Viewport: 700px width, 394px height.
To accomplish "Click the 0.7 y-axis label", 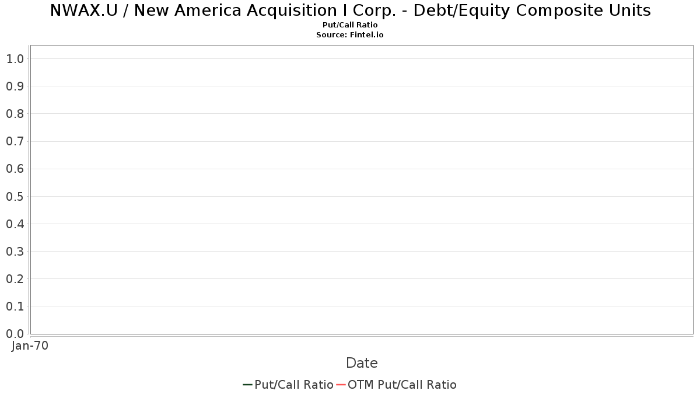I will [x=15, y=141].
